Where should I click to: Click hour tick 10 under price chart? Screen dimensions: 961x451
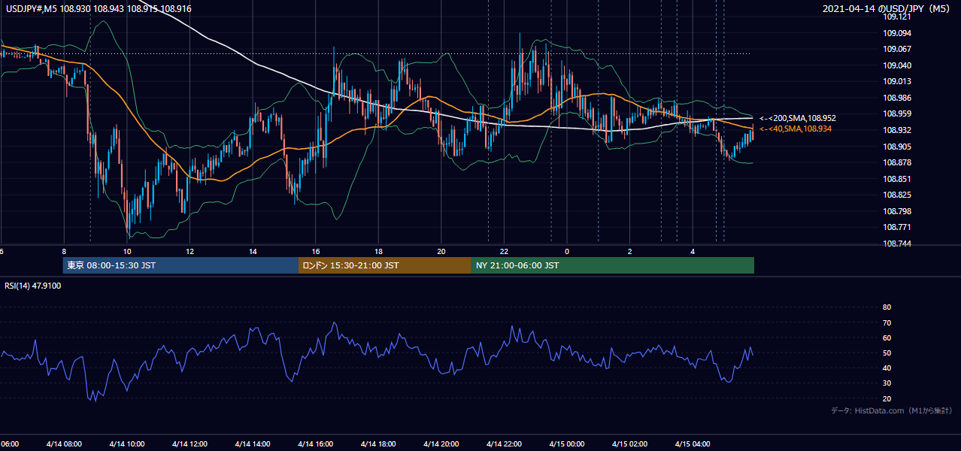click(x=127, y=252)
